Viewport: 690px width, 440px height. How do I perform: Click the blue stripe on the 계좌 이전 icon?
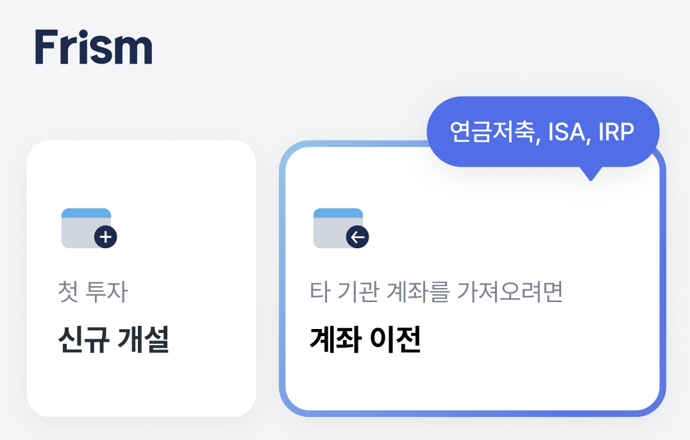coord(338,213)
